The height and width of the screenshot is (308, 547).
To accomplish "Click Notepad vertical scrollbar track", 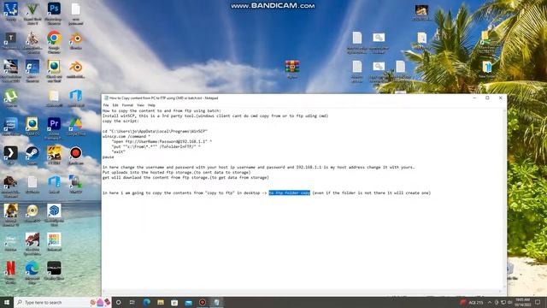I will (x=504, y=199).
